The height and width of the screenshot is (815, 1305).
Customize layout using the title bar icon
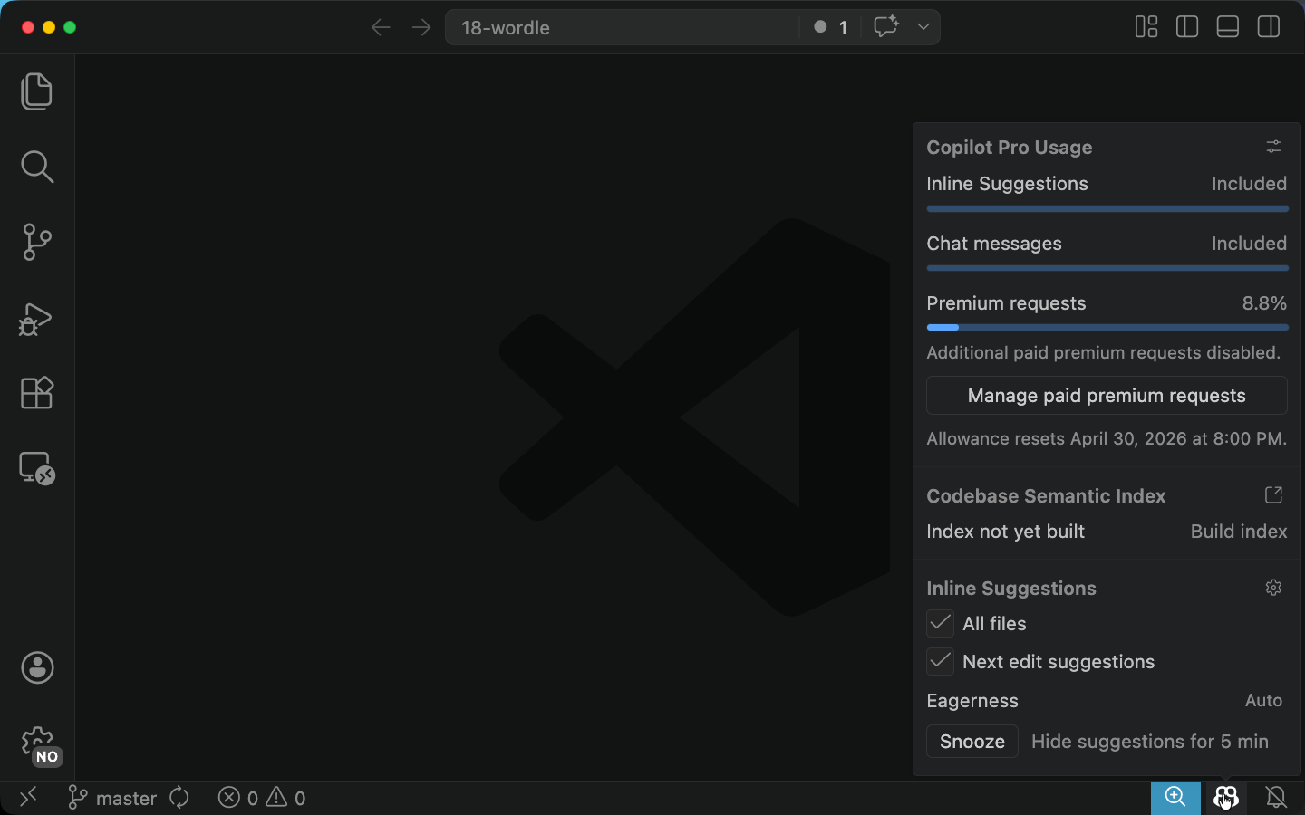(1146, 27)
